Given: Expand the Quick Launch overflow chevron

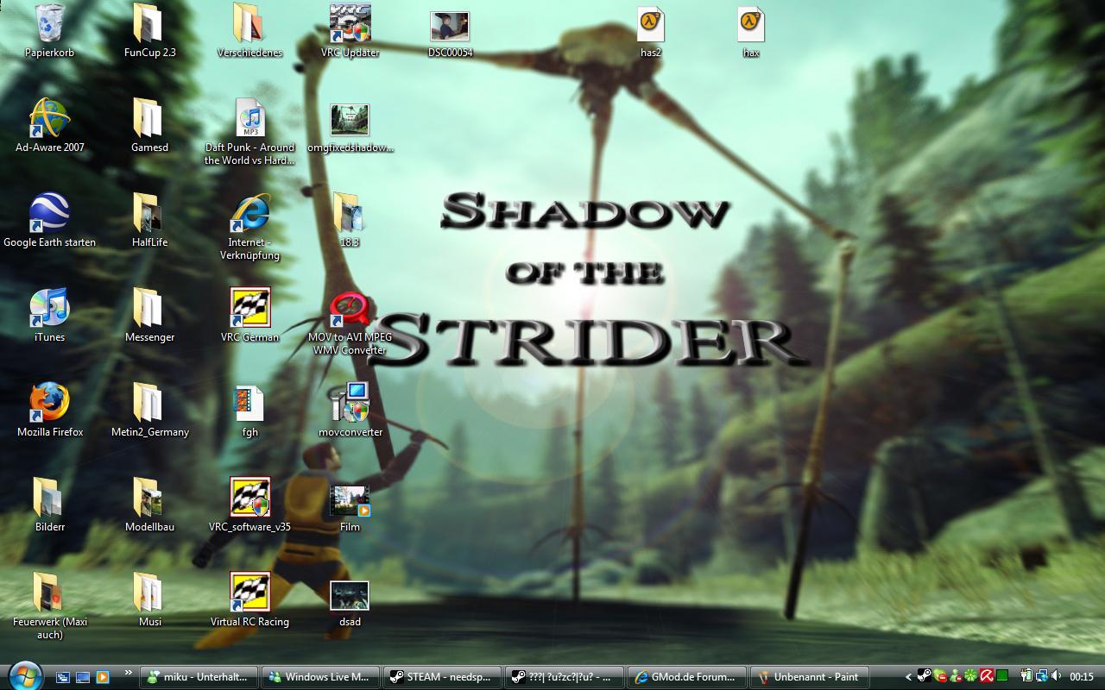Looking at the screenshot, I should 129,673.
